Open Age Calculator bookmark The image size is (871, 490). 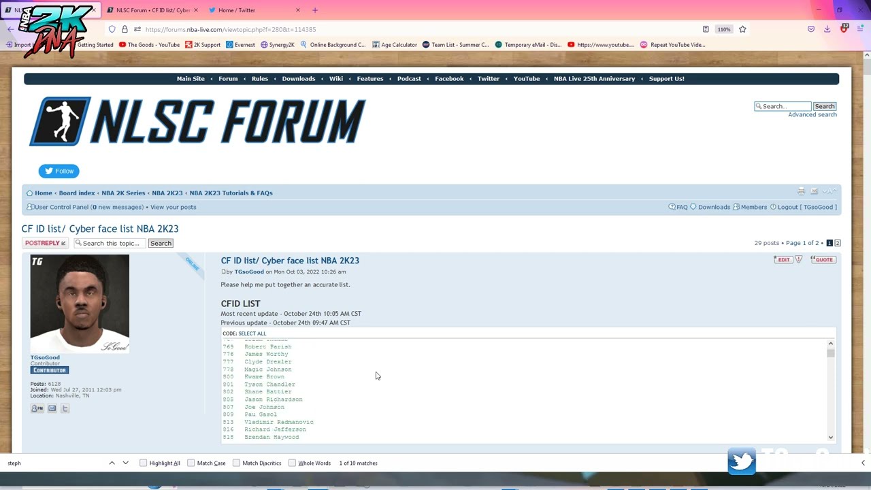coord(393,45)
